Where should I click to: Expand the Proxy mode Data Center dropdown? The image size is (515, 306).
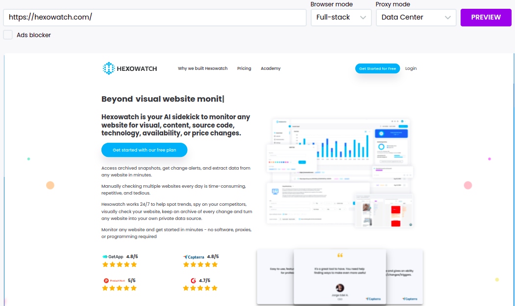pyautogui.click(x=416, y=17)
